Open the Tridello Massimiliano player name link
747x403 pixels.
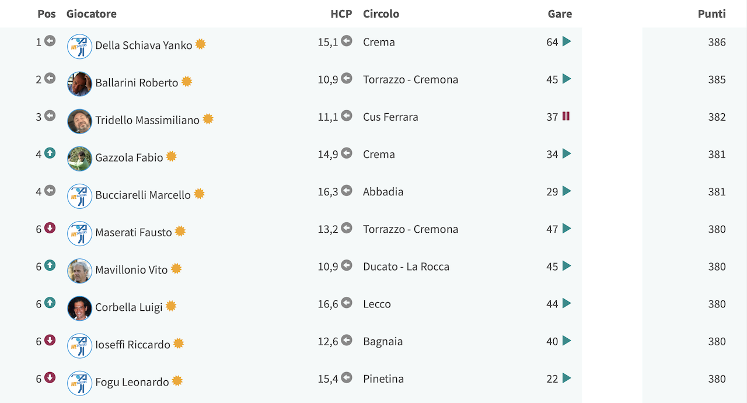coord(148,120)
